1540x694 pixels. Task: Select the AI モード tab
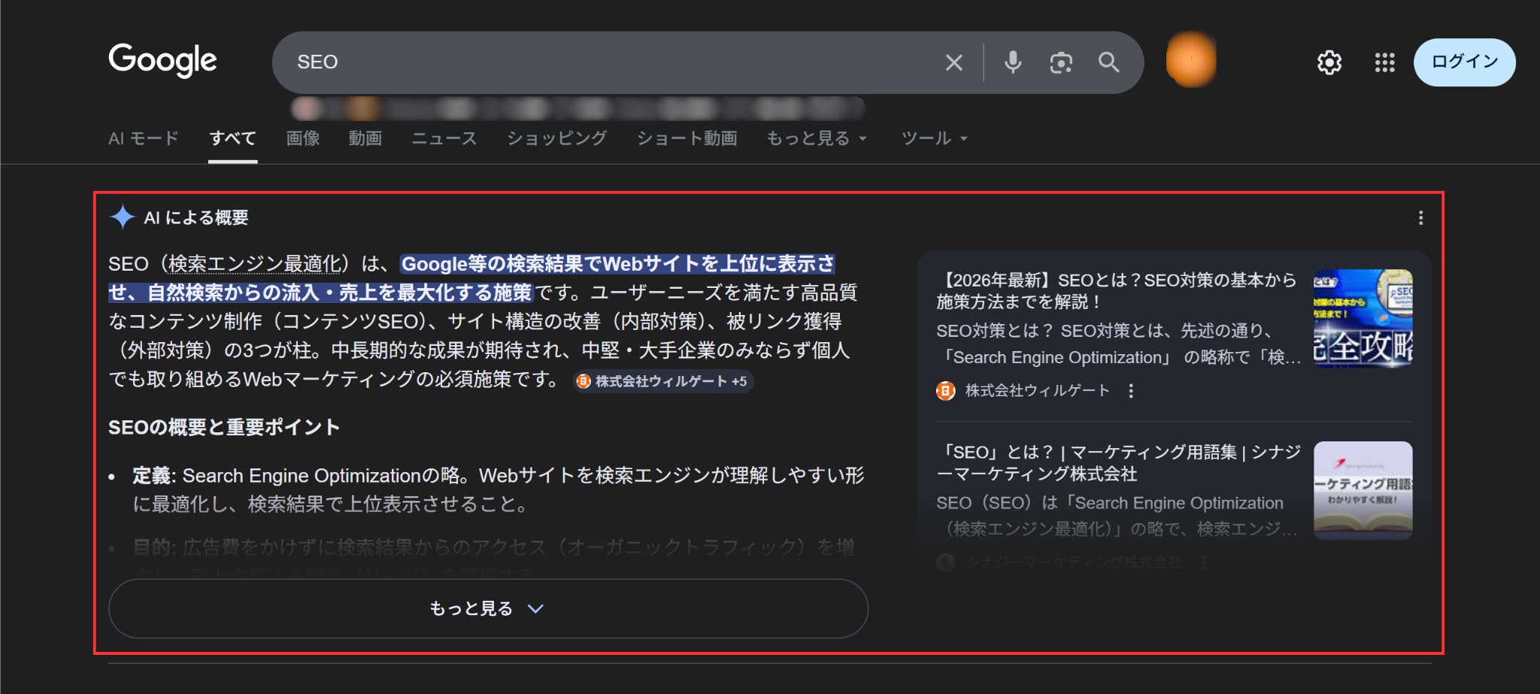pos(144,138)
